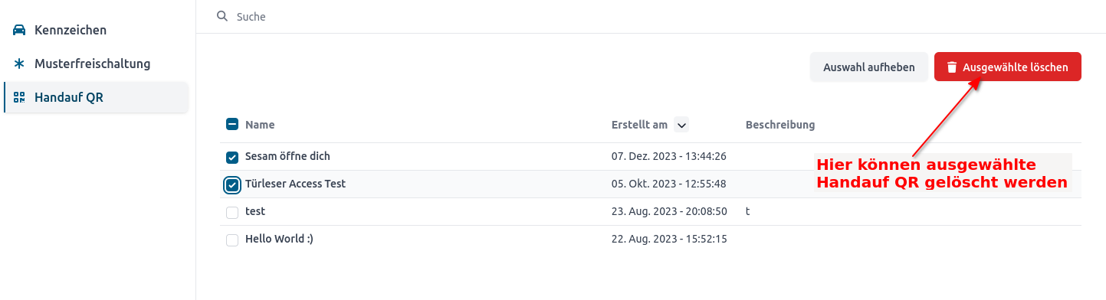Check the test row checkbox
The width and height of the screenshot is (1106, 300).
pyautogui.click(x=232, y=212)
